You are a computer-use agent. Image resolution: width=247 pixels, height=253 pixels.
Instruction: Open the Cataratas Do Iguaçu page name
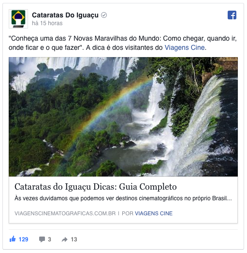(x=65, y=15)
